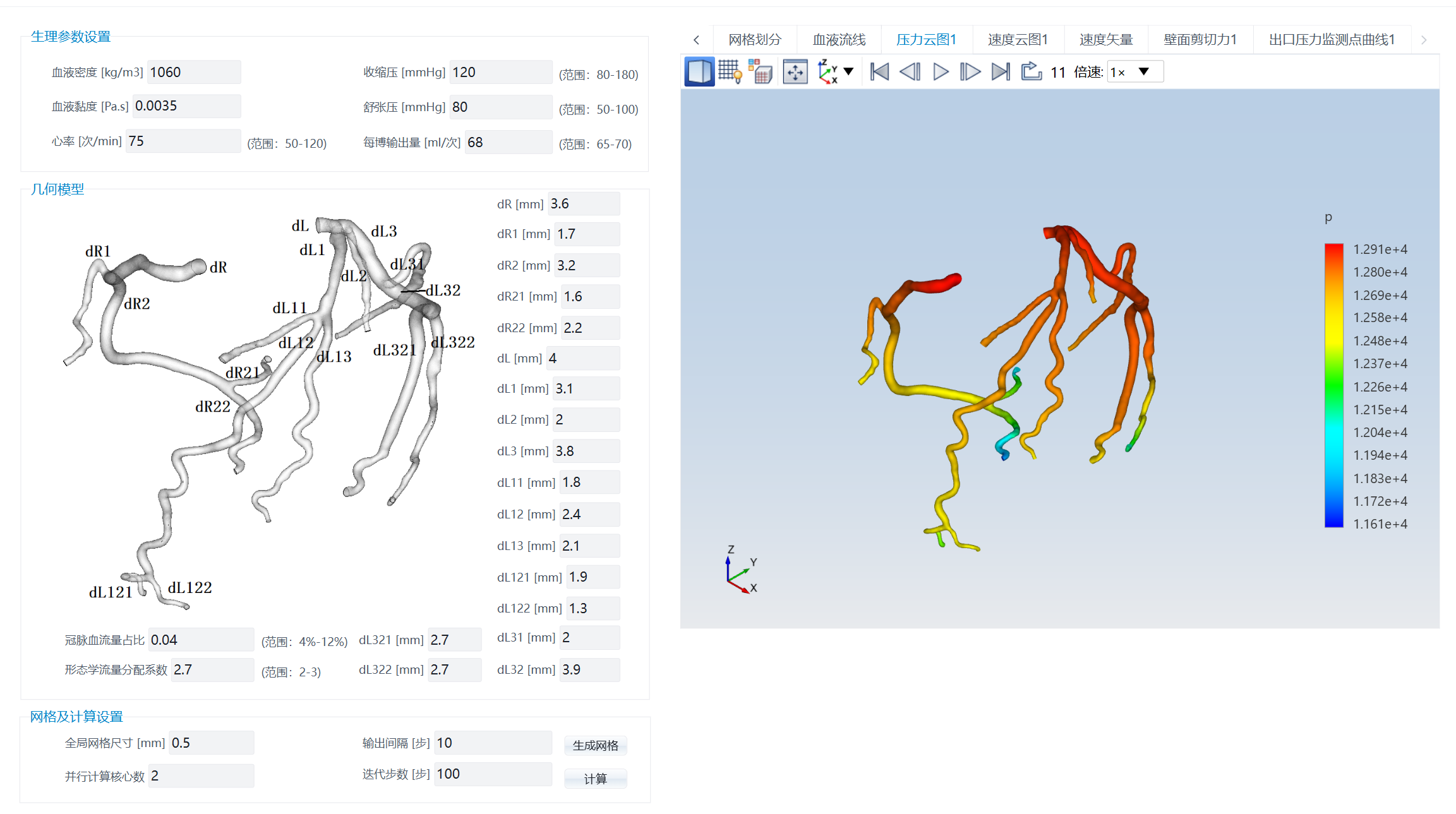Click the 全局网格尺寸 input field
Screen dimensions: 1456x814
212,743
